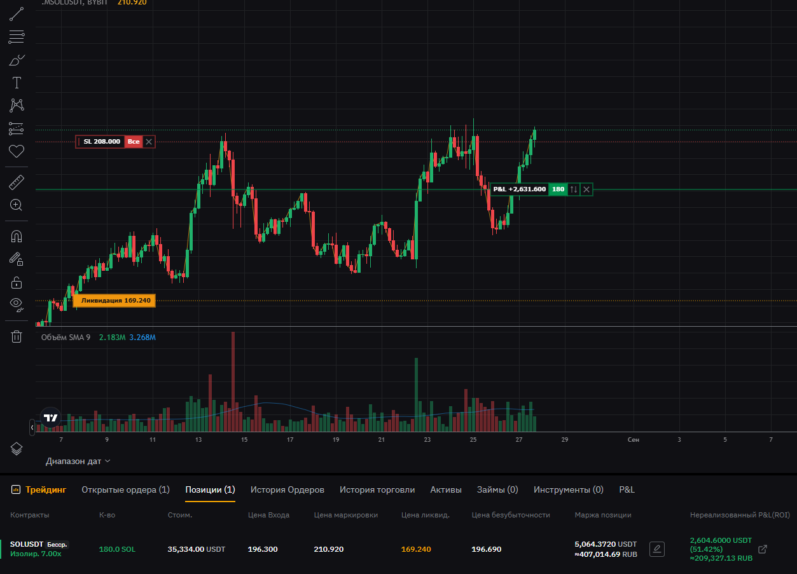Select the brush drawing tool

17,60
